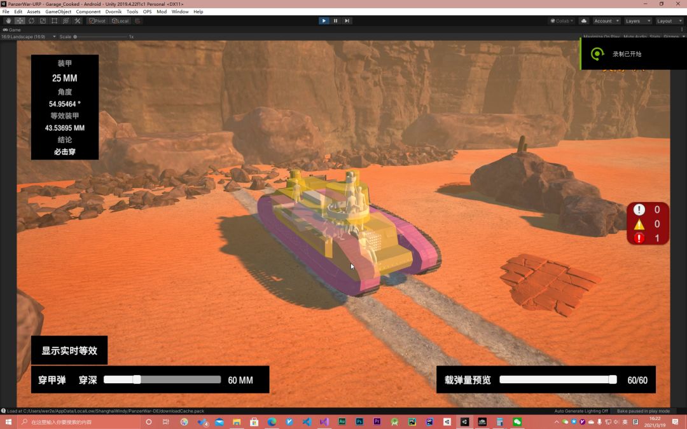
Task: Select the Hand tool in toolbar
Action: (8, 21)
